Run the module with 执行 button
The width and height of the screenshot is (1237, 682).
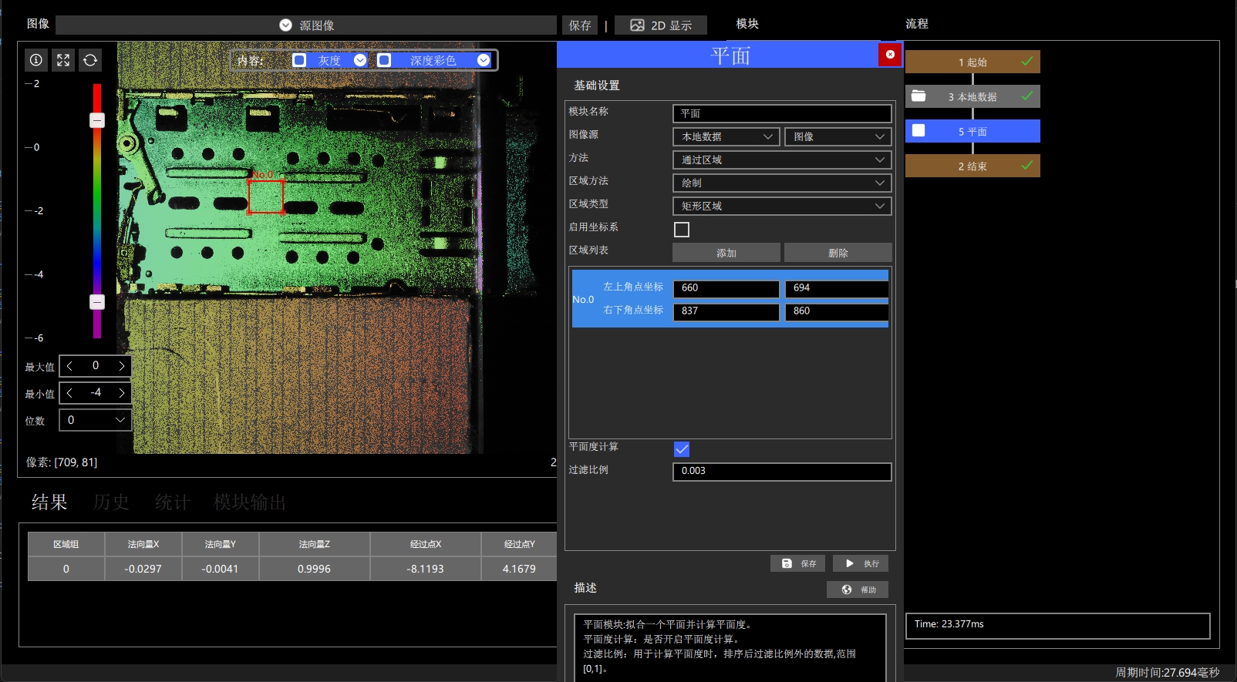[861, 563]
